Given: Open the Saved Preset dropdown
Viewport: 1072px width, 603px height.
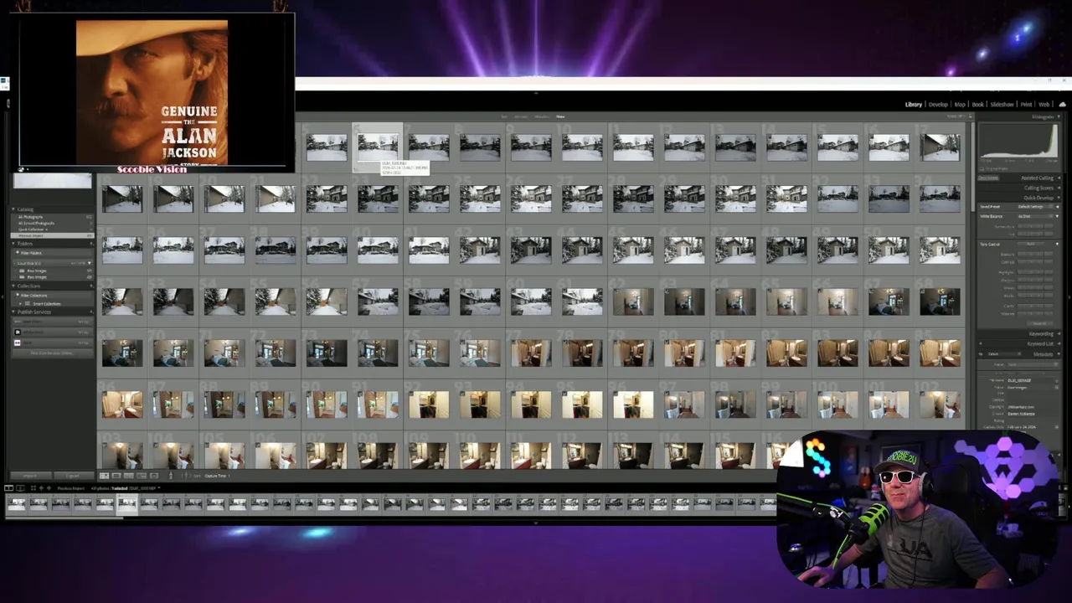Looking at the screenshot, I should pos(1035,207).
